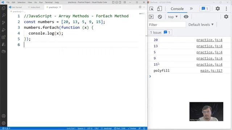Click the create live expression eye icon
Image resolution: width=232 pixels, height=130 pixels.
[186, 17]
